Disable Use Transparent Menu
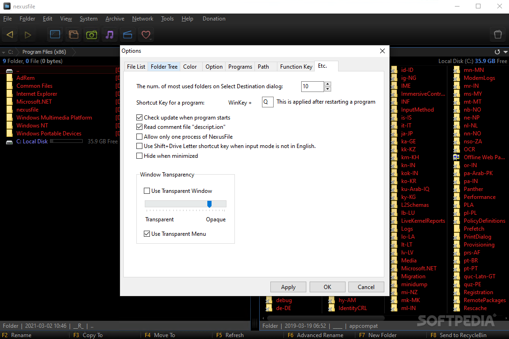The height and width of the screenshot is (339, 509). pos(147,234)
